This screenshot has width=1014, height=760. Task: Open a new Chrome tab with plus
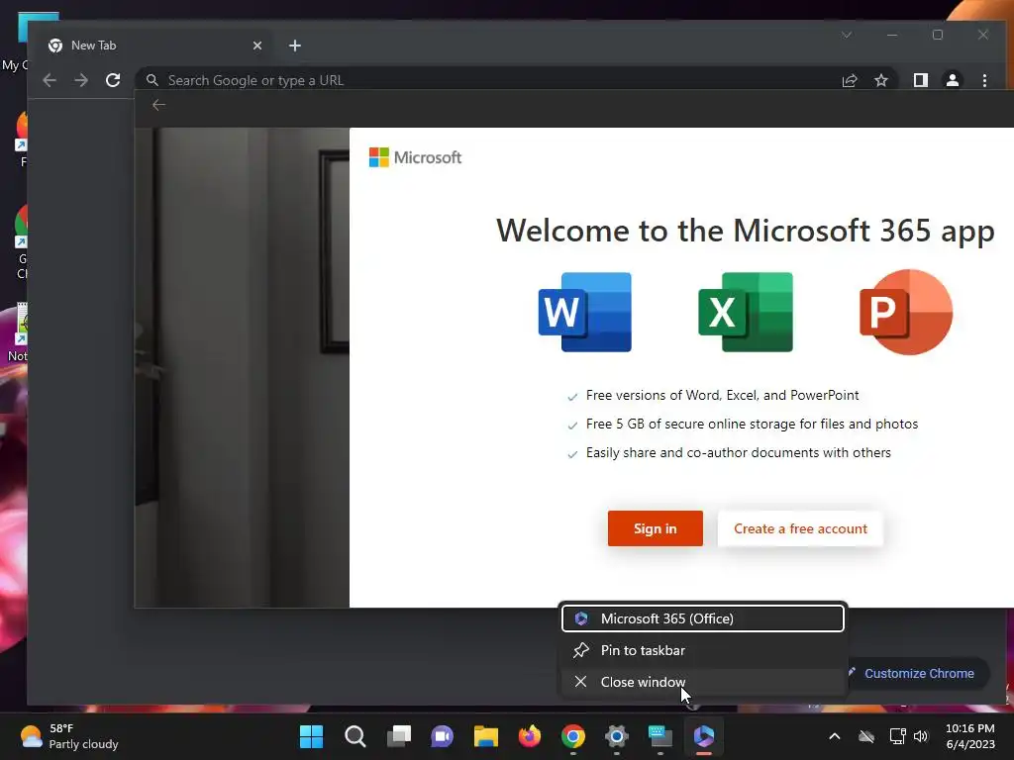(x=295, y=46)
